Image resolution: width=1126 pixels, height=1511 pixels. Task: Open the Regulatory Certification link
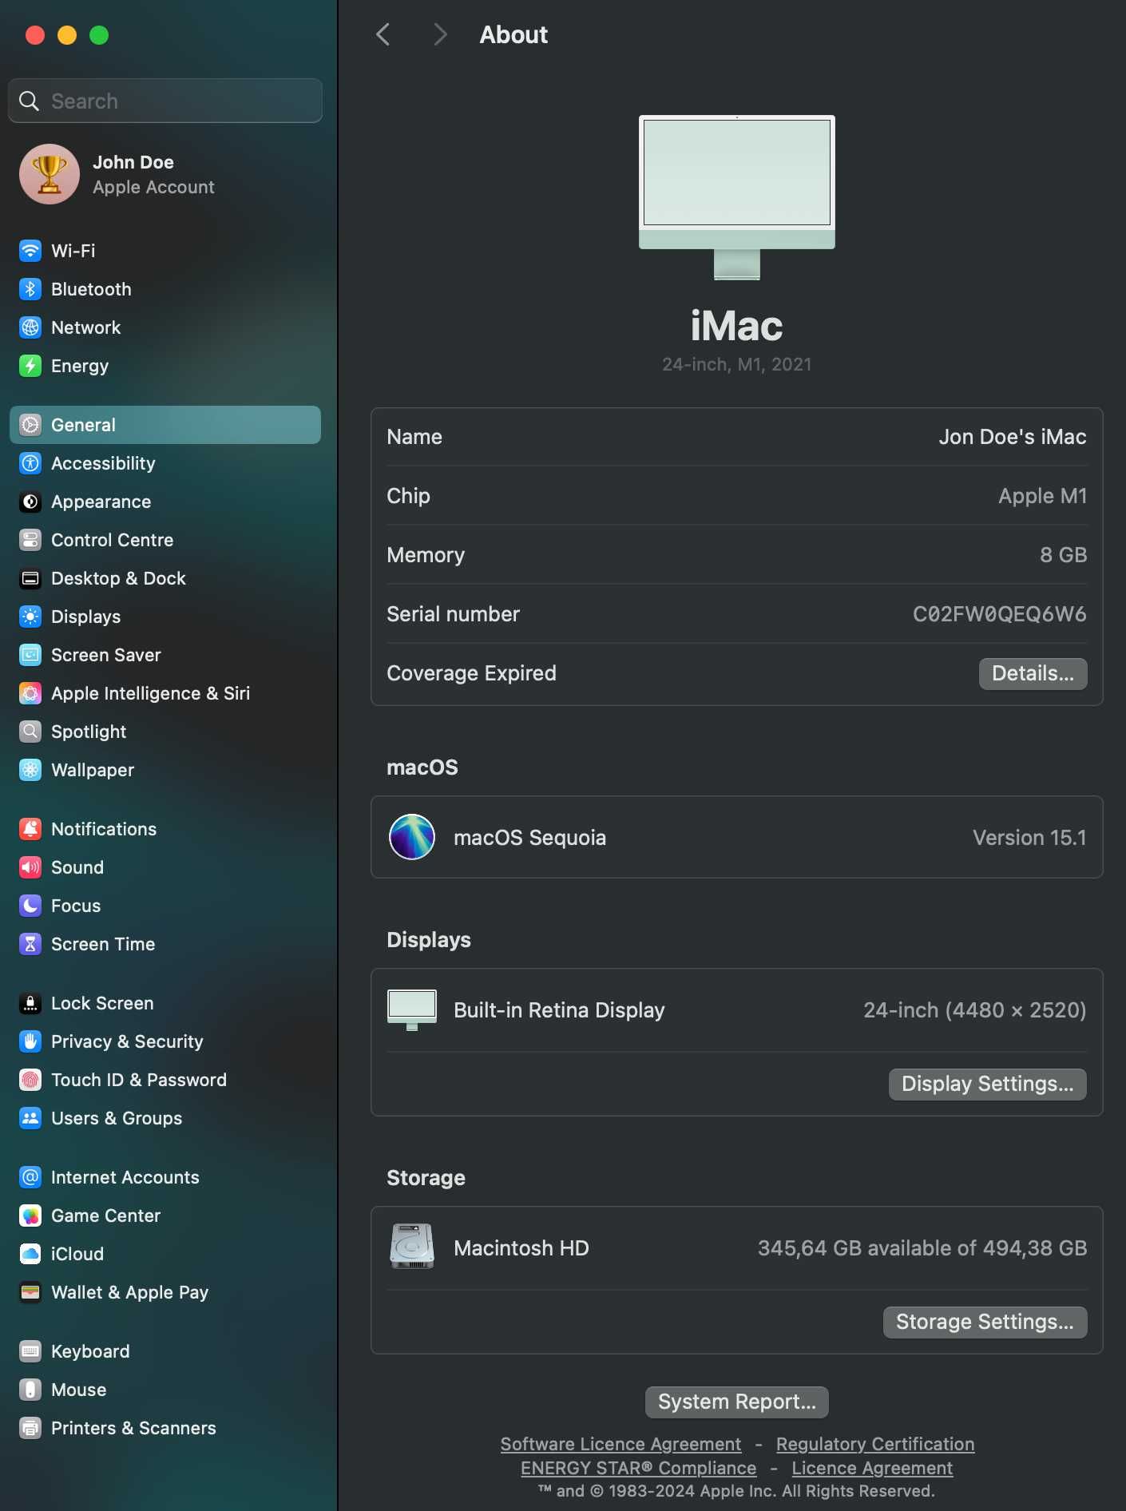pyautogui.click(x=875, y=1444)
